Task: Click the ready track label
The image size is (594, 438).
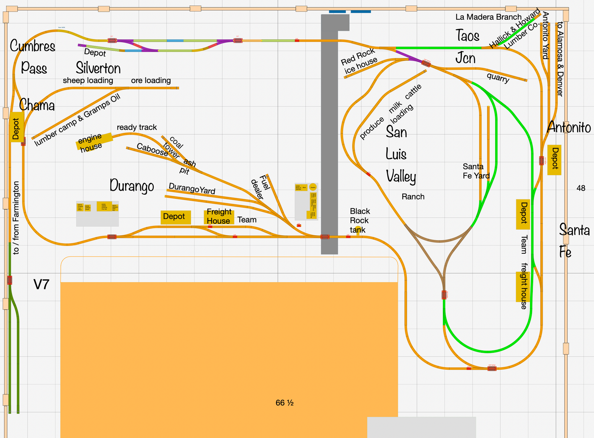Action: click(x=137, y=127)
